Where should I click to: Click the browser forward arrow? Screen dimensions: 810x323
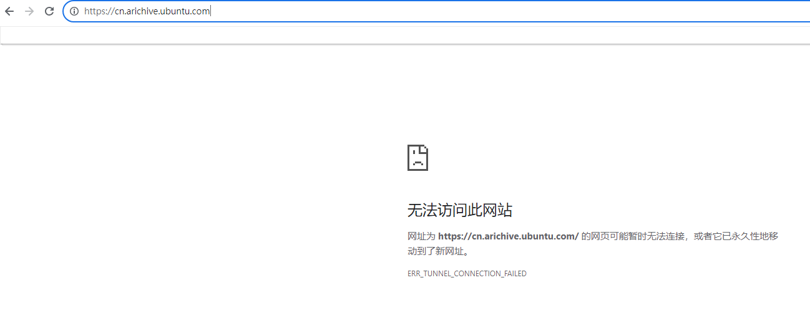tap(29, 11)
